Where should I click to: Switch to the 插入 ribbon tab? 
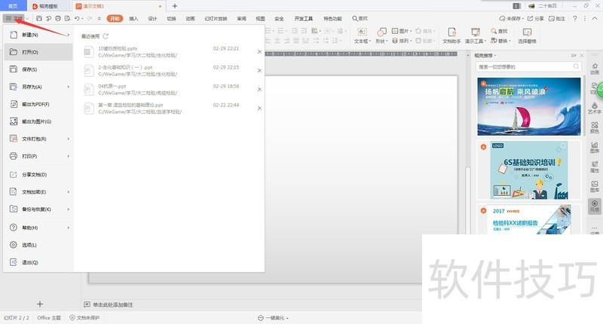click(133, 18)
